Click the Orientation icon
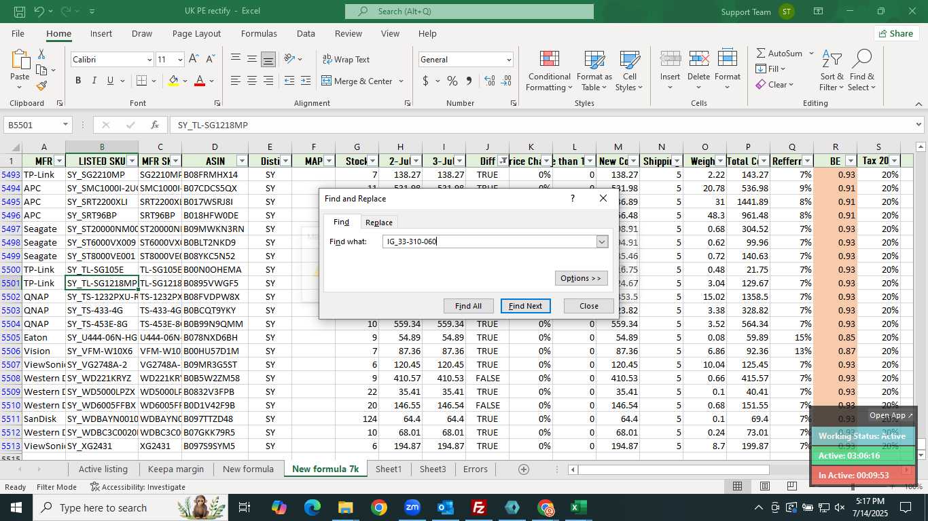The height and width of the screenshot is (521, 928). tap(290, 59)
